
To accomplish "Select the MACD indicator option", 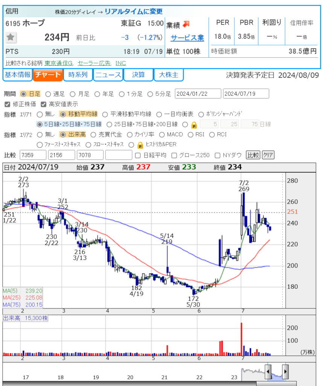I will [x=162, y=135].
